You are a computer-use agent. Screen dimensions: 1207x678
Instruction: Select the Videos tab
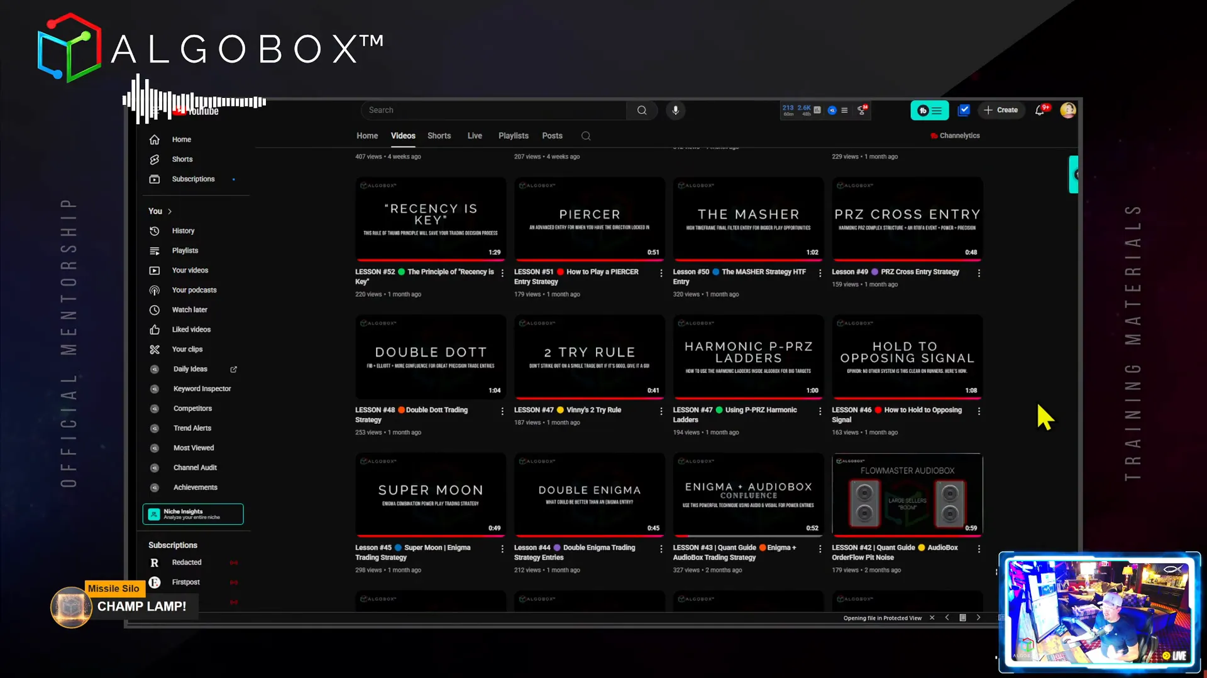pyautogui.click(x=403, y=136)
